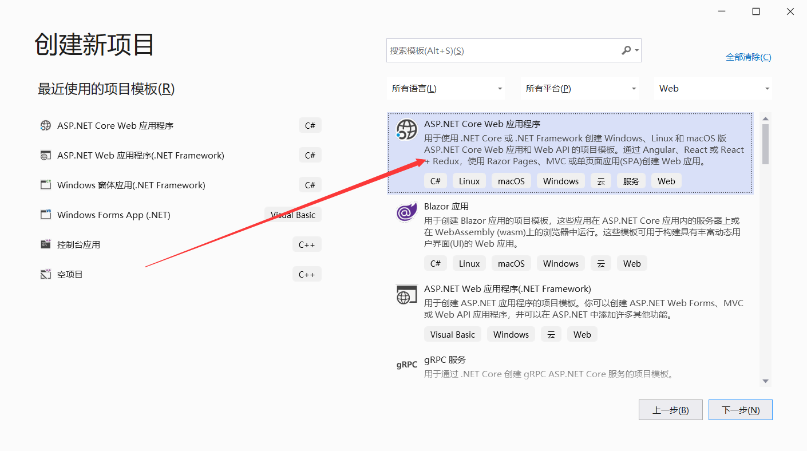Screen dimensions: 807x451
Task: Maximize the dialog window
Action: 756,11
